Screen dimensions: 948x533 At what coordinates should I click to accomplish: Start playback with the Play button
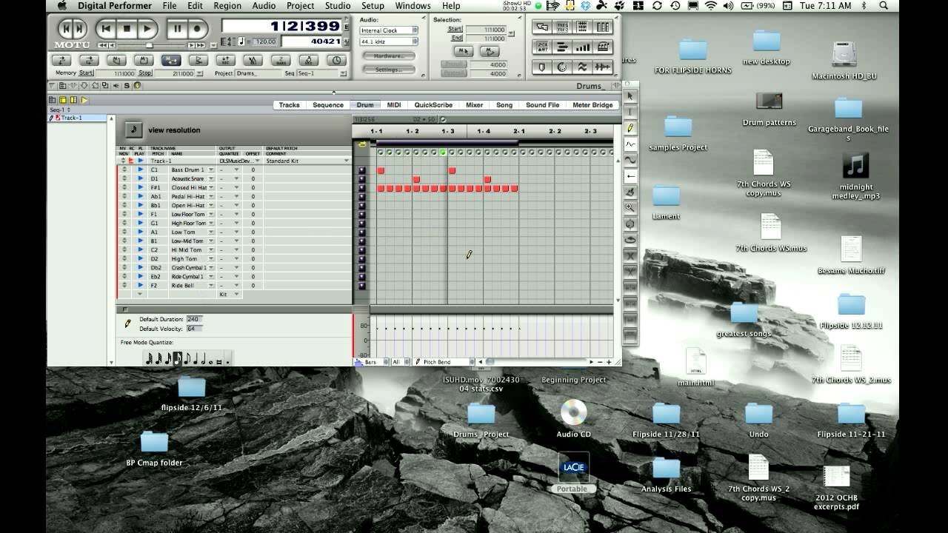[x=147, y=29]
